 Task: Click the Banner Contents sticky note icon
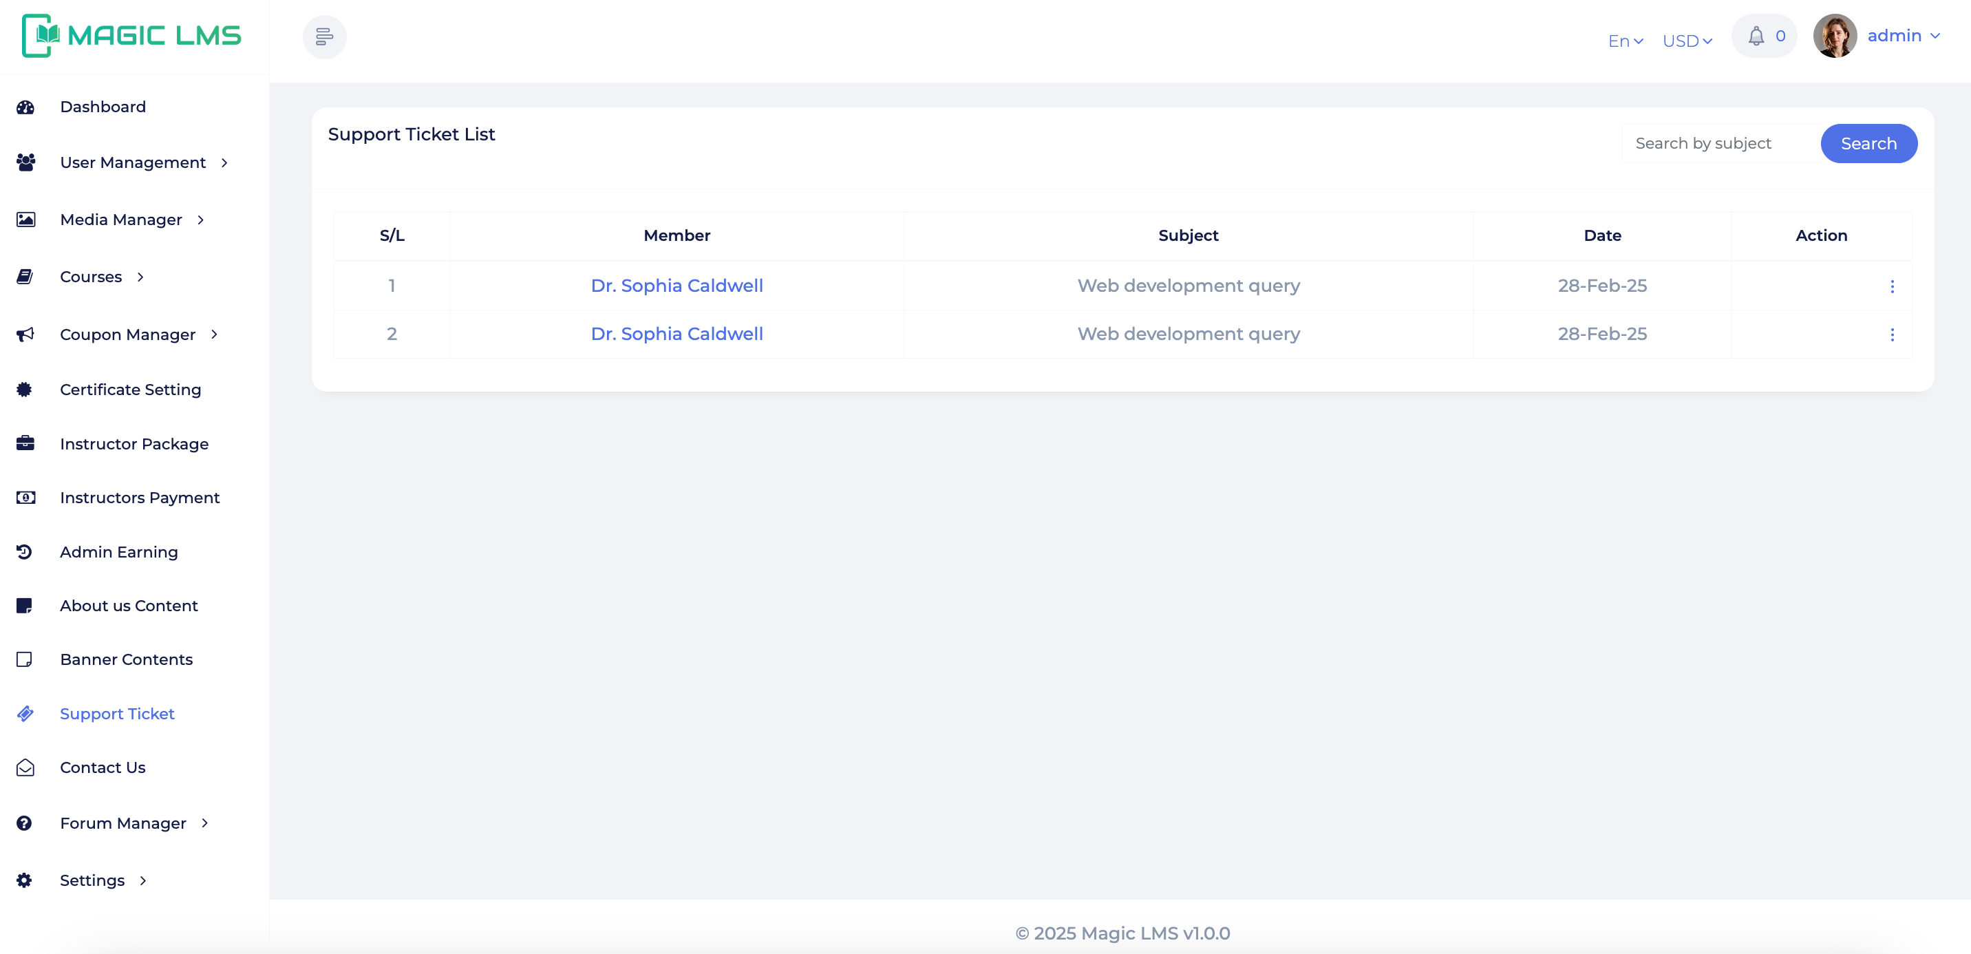(x=25, y=659)
